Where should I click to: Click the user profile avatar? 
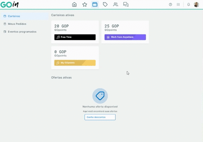tap(196, 4)
